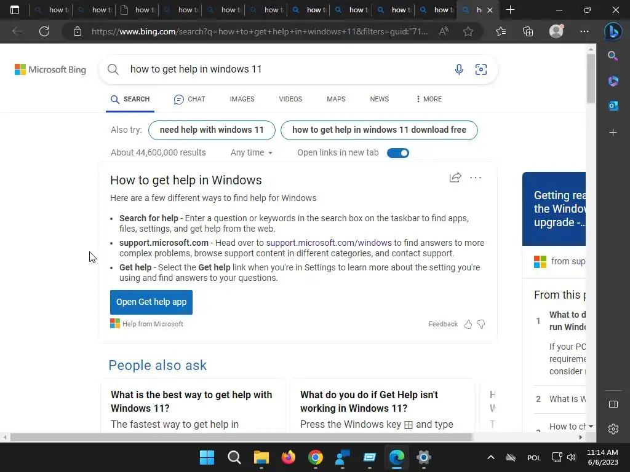Add page to favorites with star icon
Screen dimensions: 630x472
(468, 31)
